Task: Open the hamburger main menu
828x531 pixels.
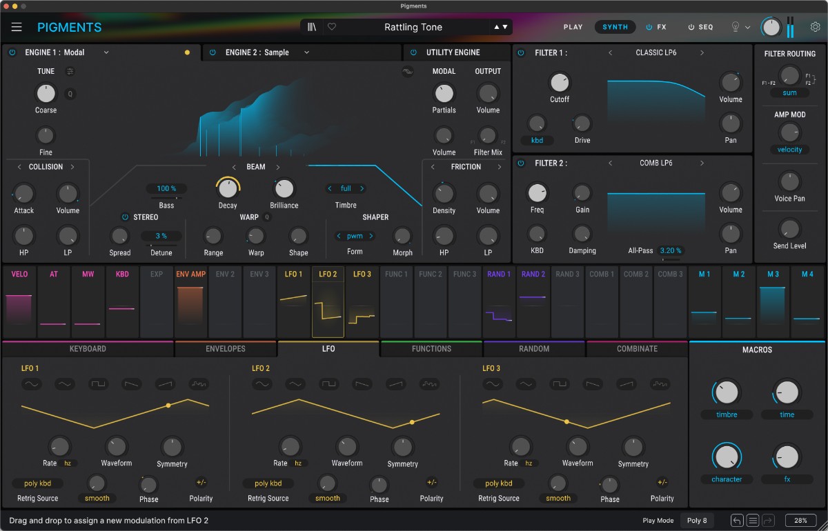Action: click(x=17, y=27)
